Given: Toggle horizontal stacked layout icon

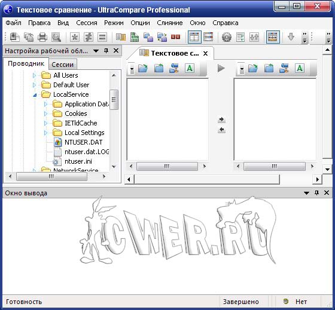Looking at the screenshot, I should [x=208, y=37].
